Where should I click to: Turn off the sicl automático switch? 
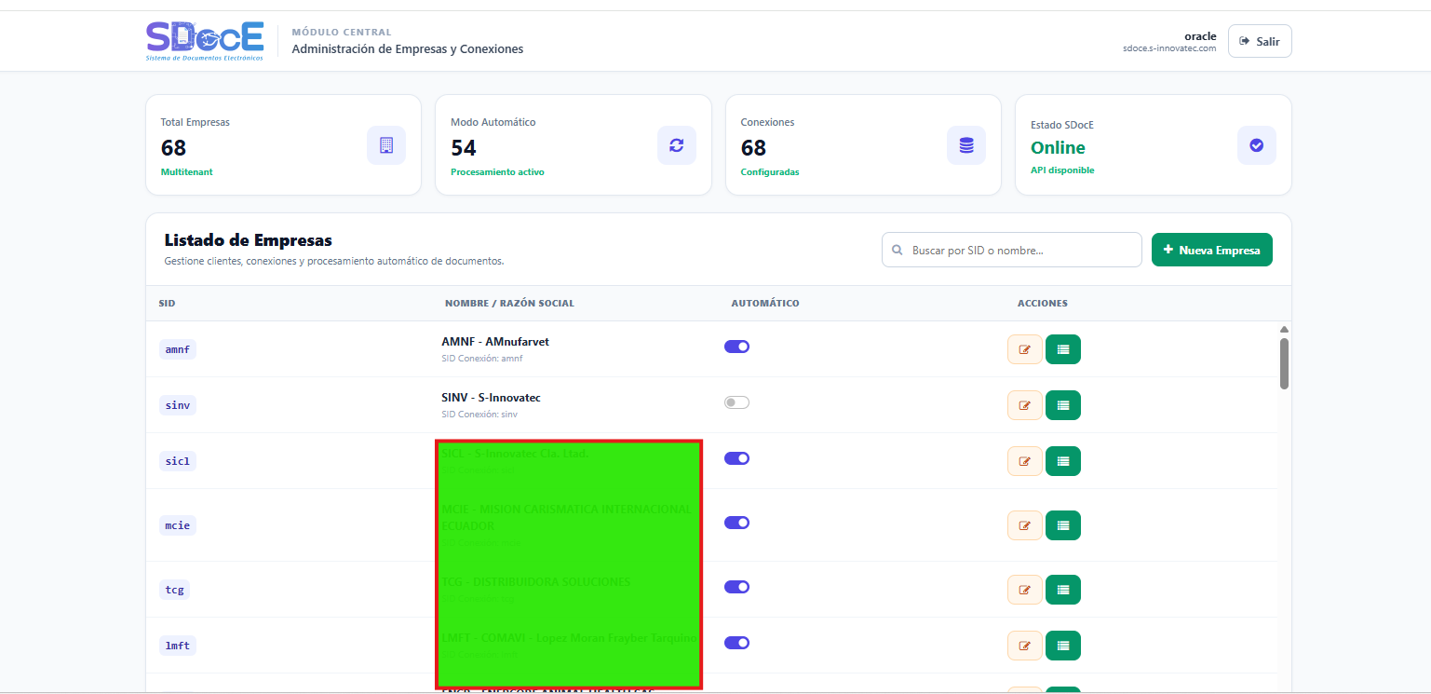point(736,458)
